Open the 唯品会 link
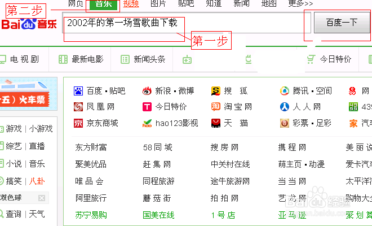372x226 pixels. click(89, 181)
